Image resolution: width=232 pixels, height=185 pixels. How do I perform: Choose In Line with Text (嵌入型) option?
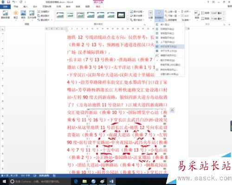170,25
